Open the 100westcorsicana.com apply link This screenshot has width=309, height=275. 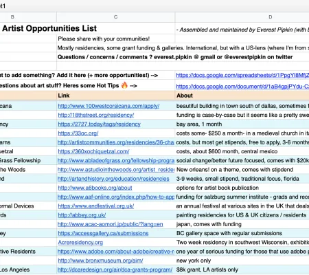click(108, 106)
